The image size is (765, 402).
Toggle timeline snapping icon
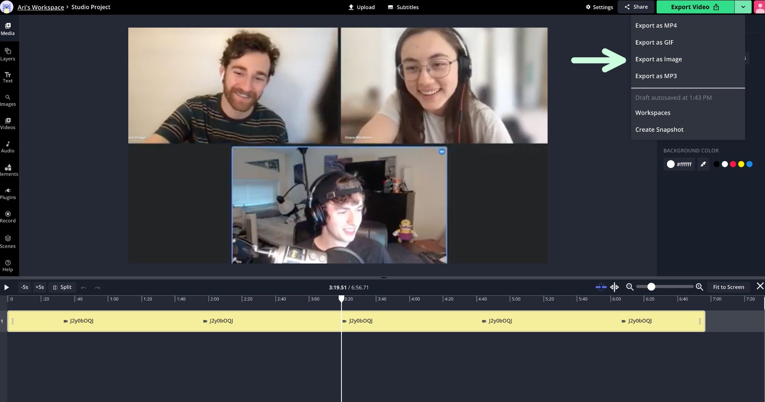(601, 287)
